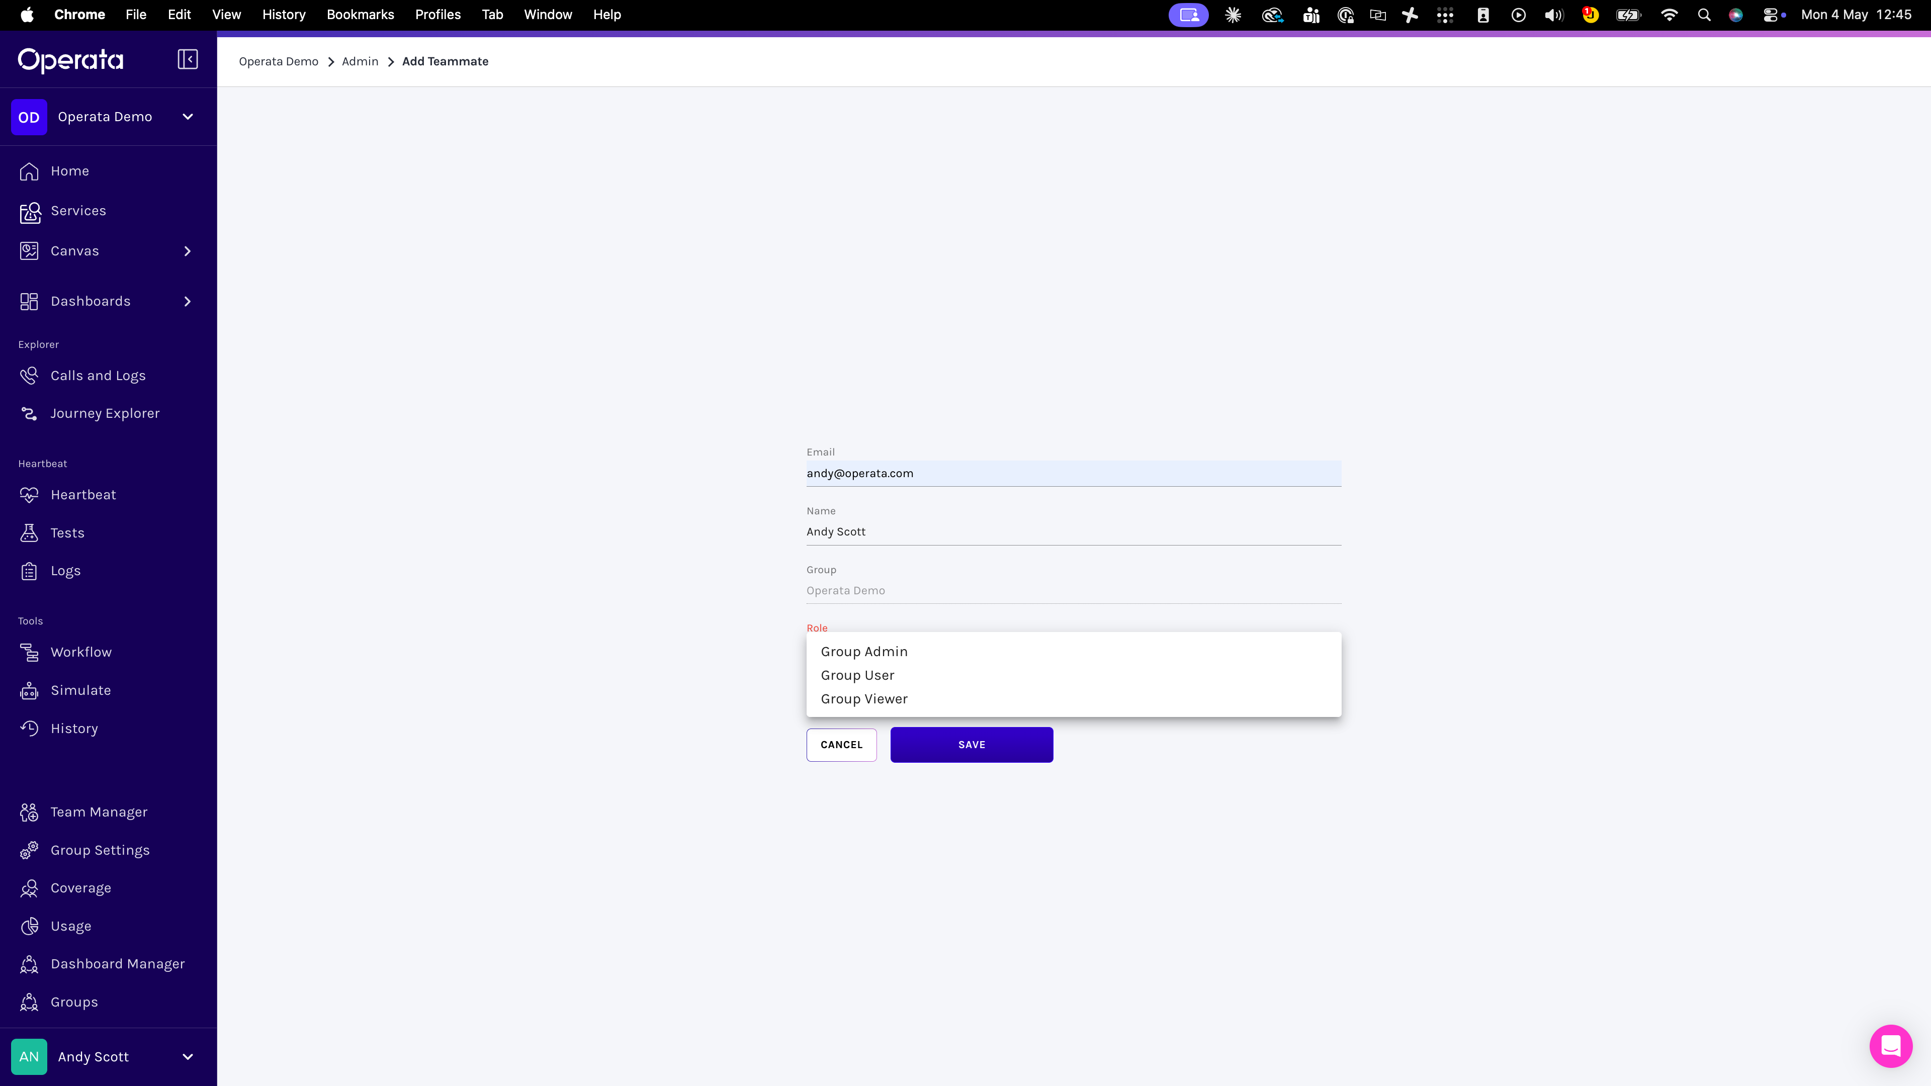Image resolution: width=1931 pixels, height=1086 pixels.
Task: Save the new teammate
Action: 972,745
